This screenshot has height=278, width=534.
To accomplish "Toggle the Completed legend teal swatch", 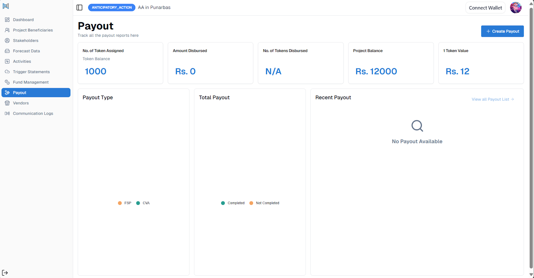I will tap(223, 203).
